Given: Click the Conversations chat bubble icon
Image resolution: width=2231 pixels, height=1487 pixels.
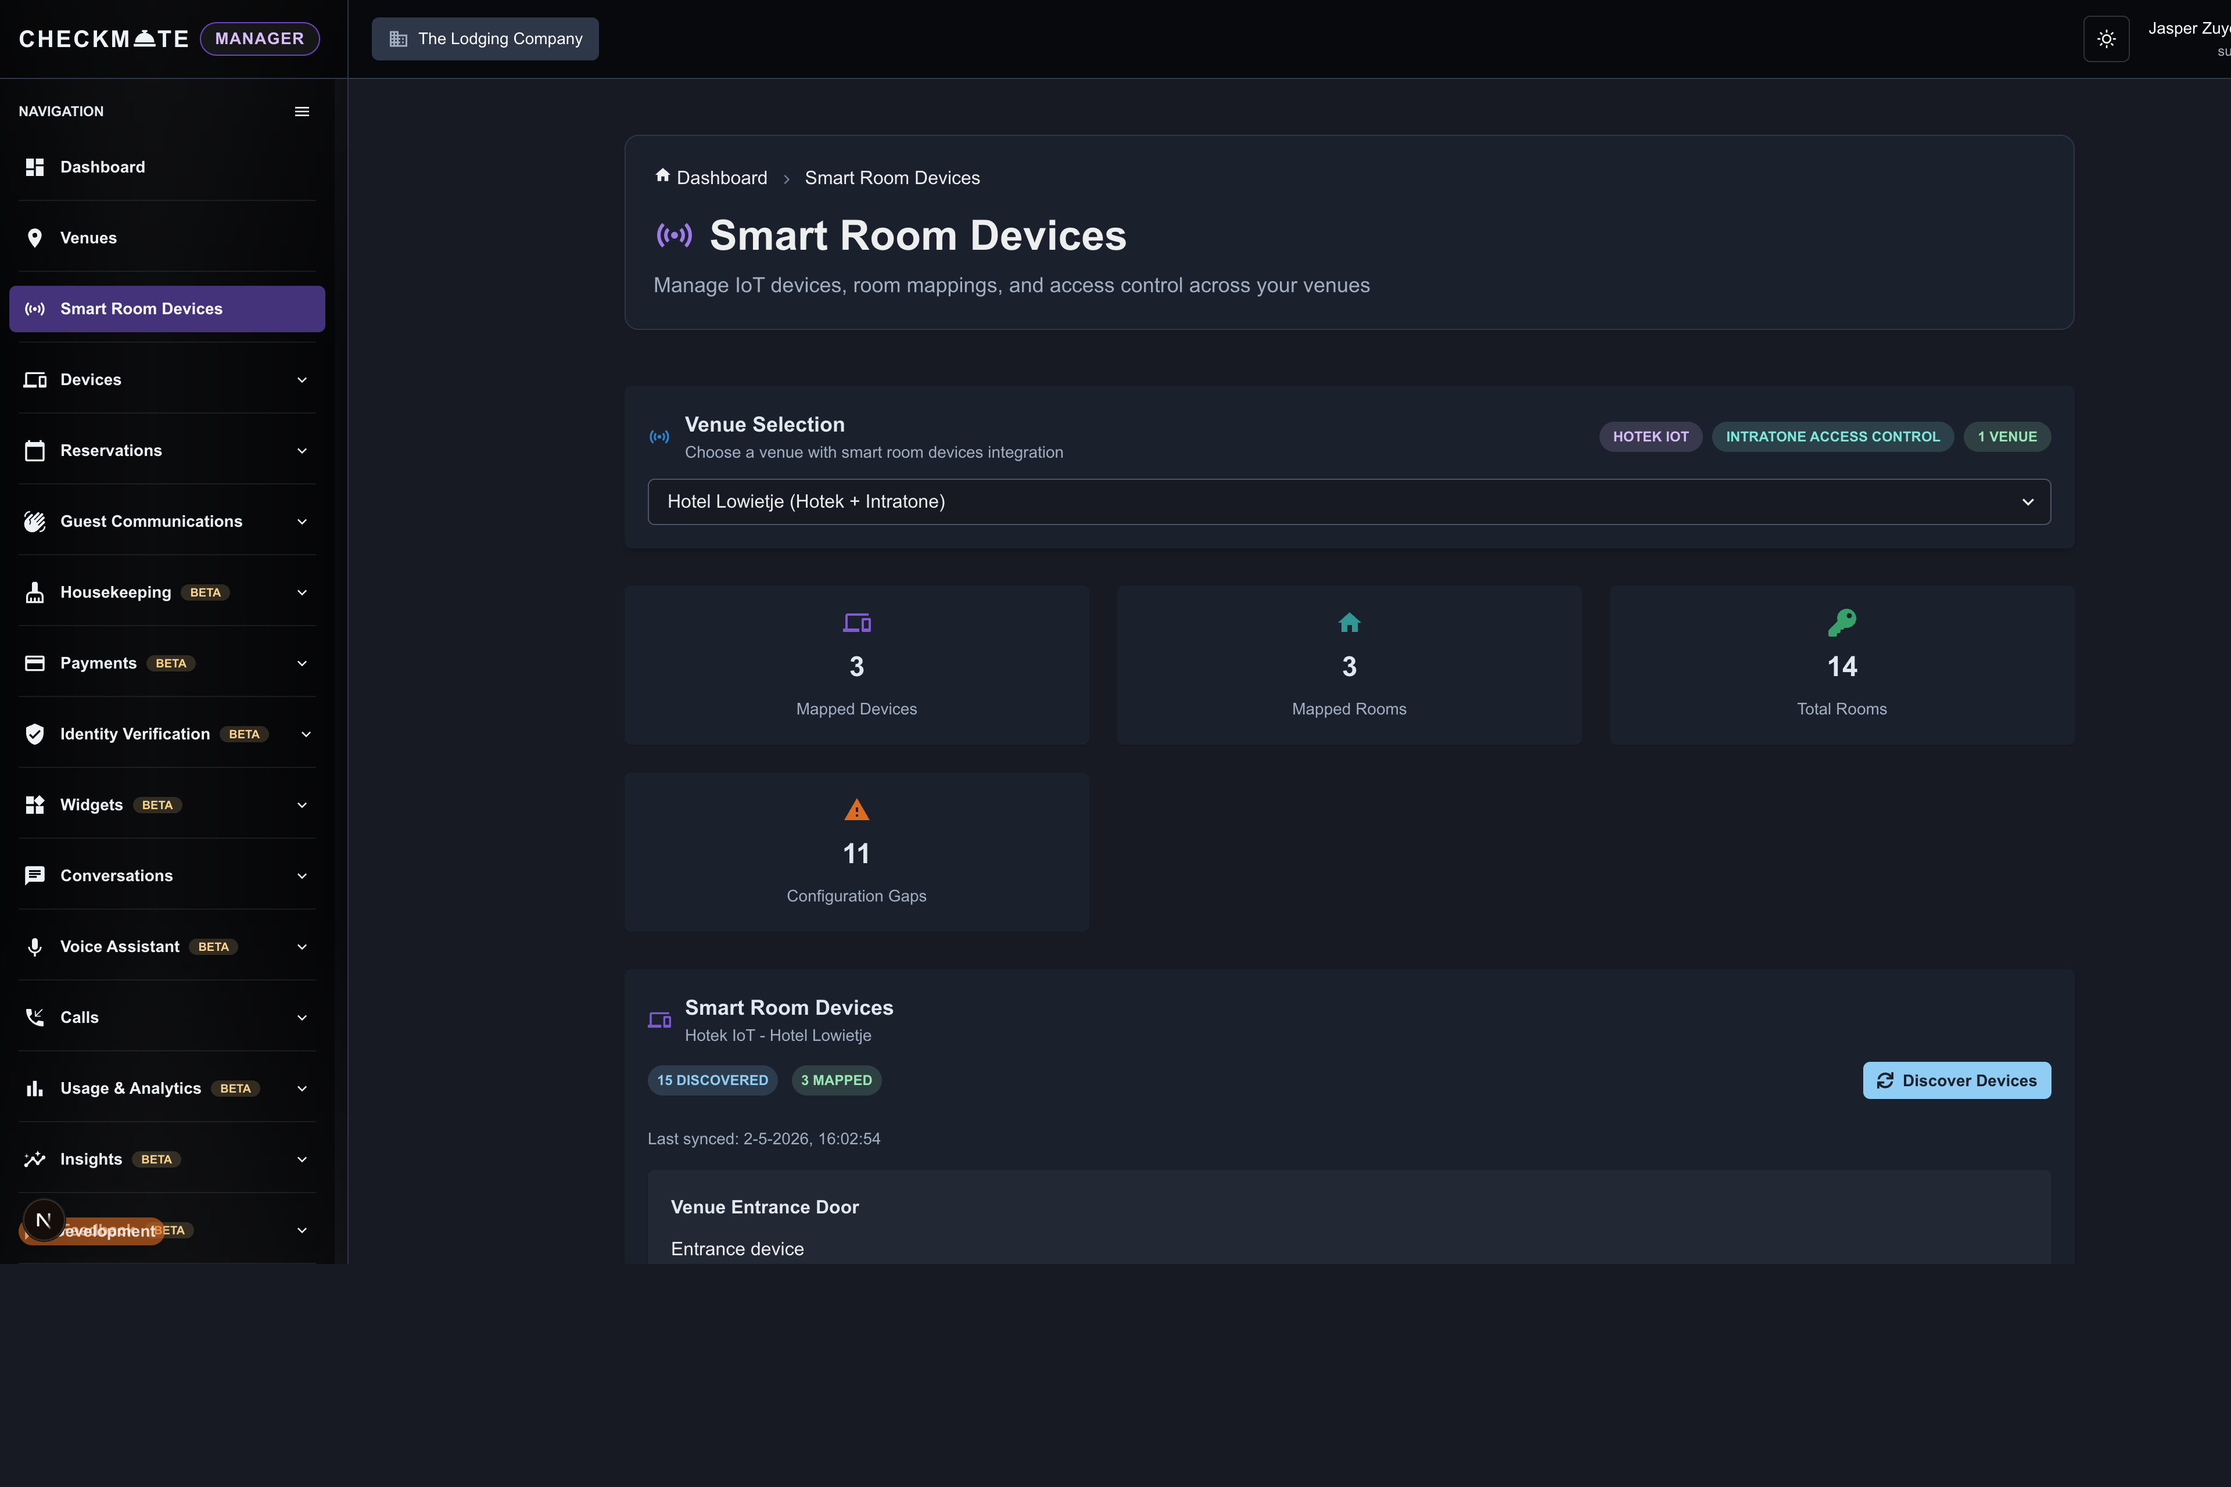Looking at the screenshot, I should point(35,875).
